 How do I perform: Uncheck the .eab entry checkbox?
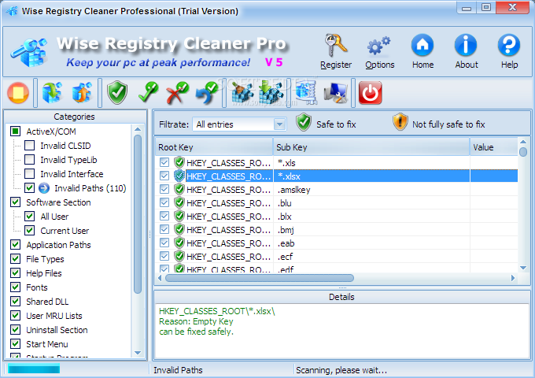tap(164, 243)
